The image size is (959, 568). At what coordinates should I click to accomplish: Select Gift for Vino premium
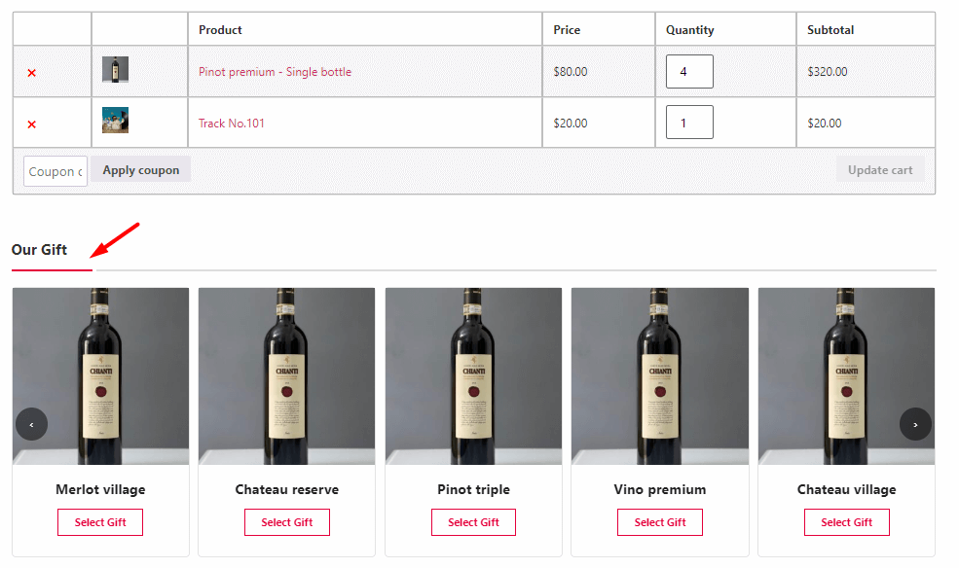(660, 522)
